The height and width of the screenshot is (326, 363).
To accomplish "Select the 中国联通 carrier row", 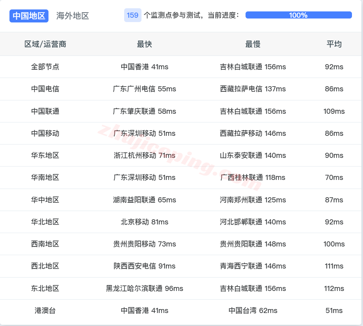I will tap(46, 111).
